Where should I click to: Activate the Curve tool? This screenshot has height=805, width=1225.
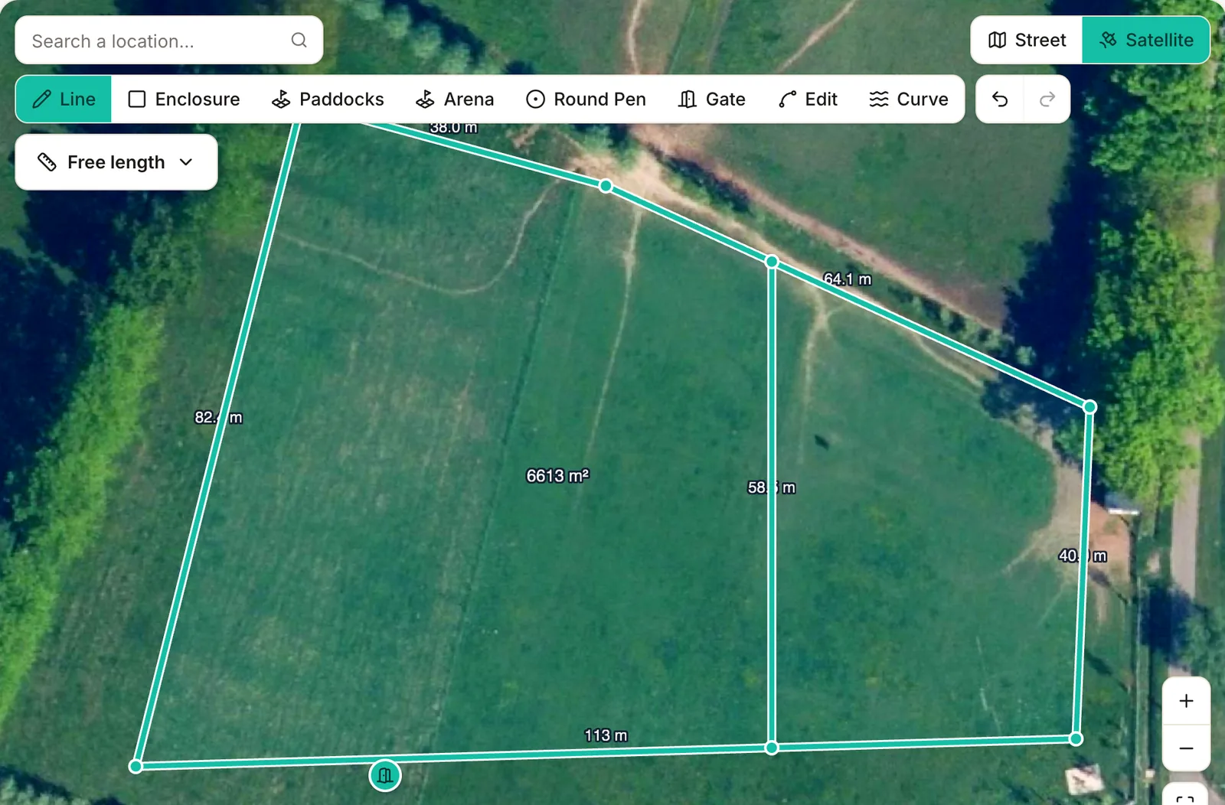(x=908, y=99)
